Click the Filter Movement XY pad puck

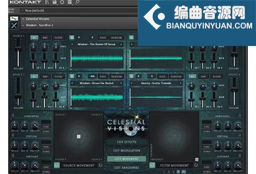coord(197,159)
